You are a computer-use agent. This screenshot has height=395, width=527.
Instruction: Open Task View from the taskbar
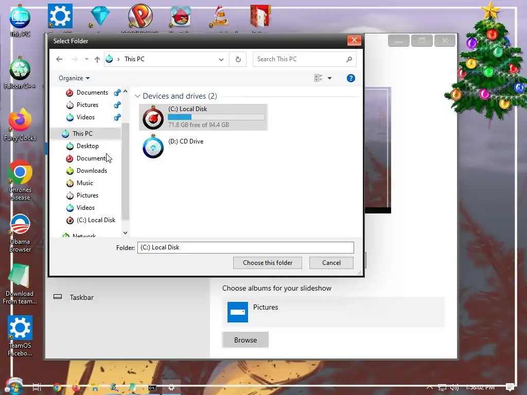(37, 387)
